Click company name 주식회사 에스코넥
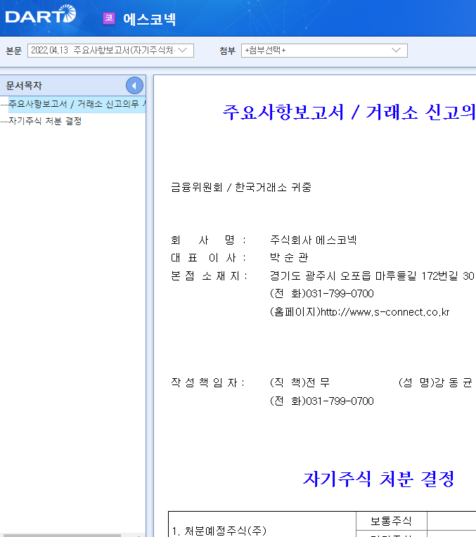476x537 pixels. 313,240
